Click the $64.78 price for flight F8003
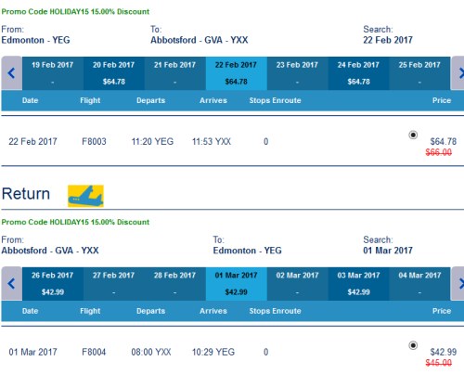Viewport: 464px width, 374px height. pos(444,142)
